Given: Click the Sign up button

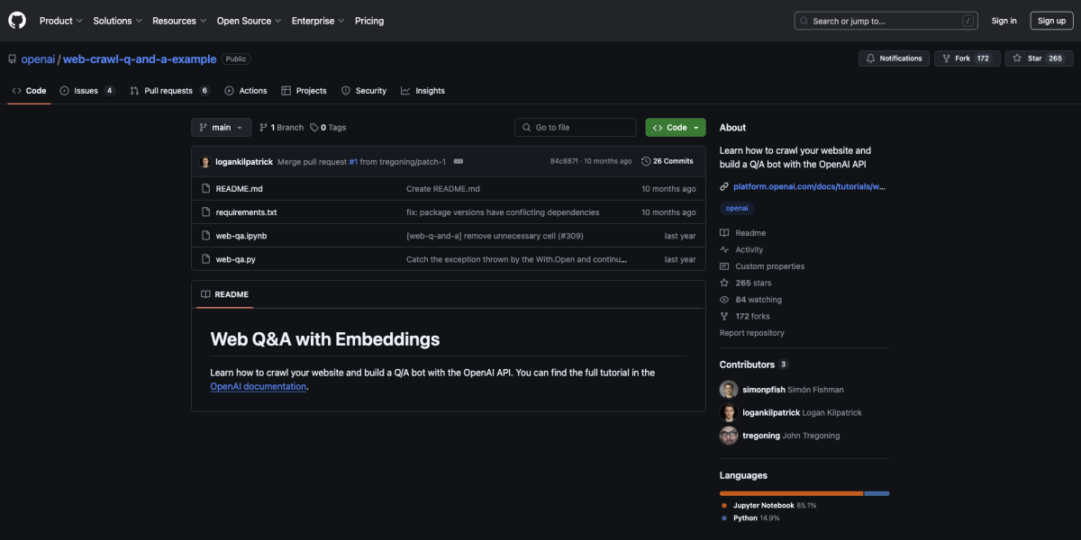Looking at the screenshot, I should point(1051,21).
